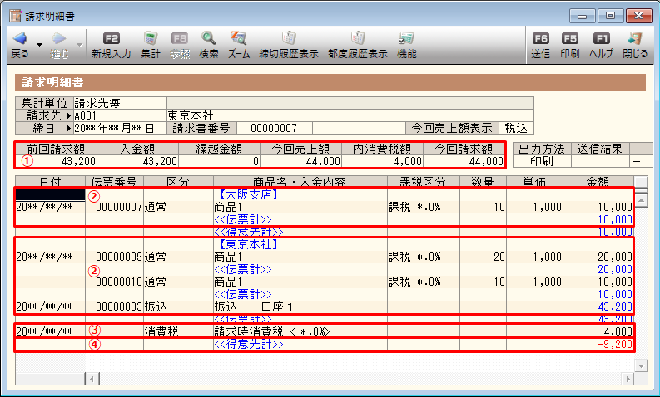Click the 締日 date field
The width and height of the screenshot is (660, 397).
click(121, 128)
